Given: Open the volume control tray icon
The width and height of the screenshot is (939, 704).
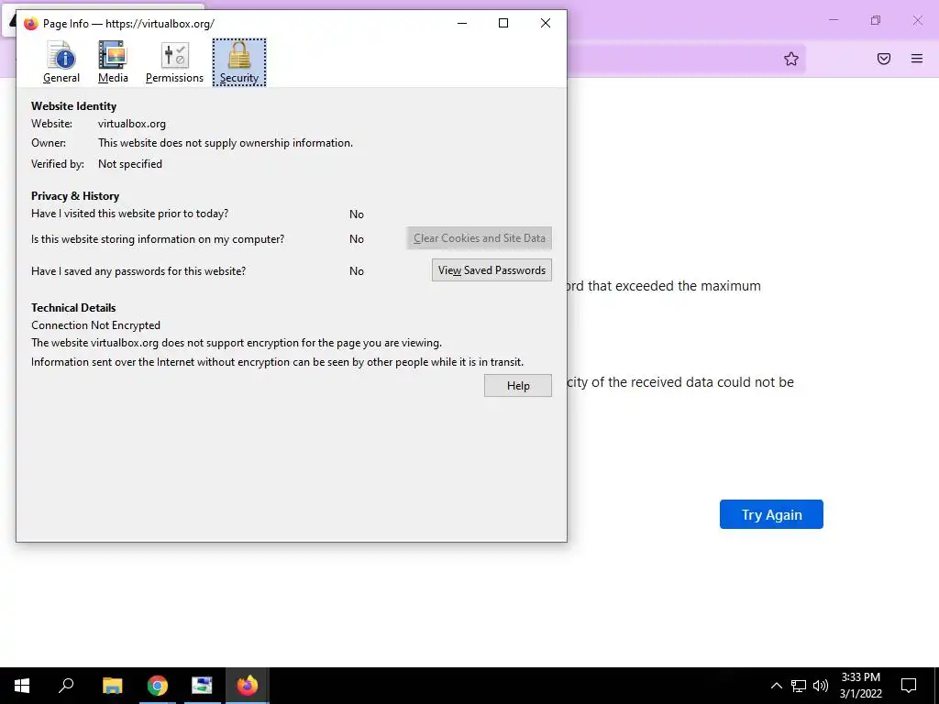Looking at the screenshot, I should point(821,686).
